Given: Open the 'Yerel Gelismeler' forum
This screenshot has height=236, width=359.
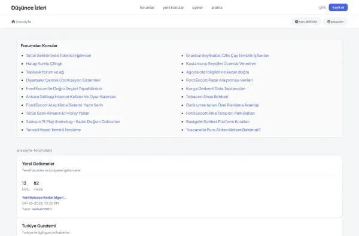Looking at the screenshot, I should point(38,164).
